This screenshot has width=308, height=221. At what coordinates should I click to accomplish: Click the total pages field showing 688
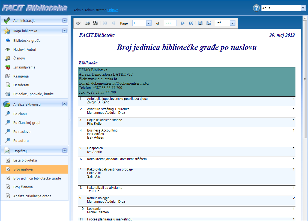[170, 23]
